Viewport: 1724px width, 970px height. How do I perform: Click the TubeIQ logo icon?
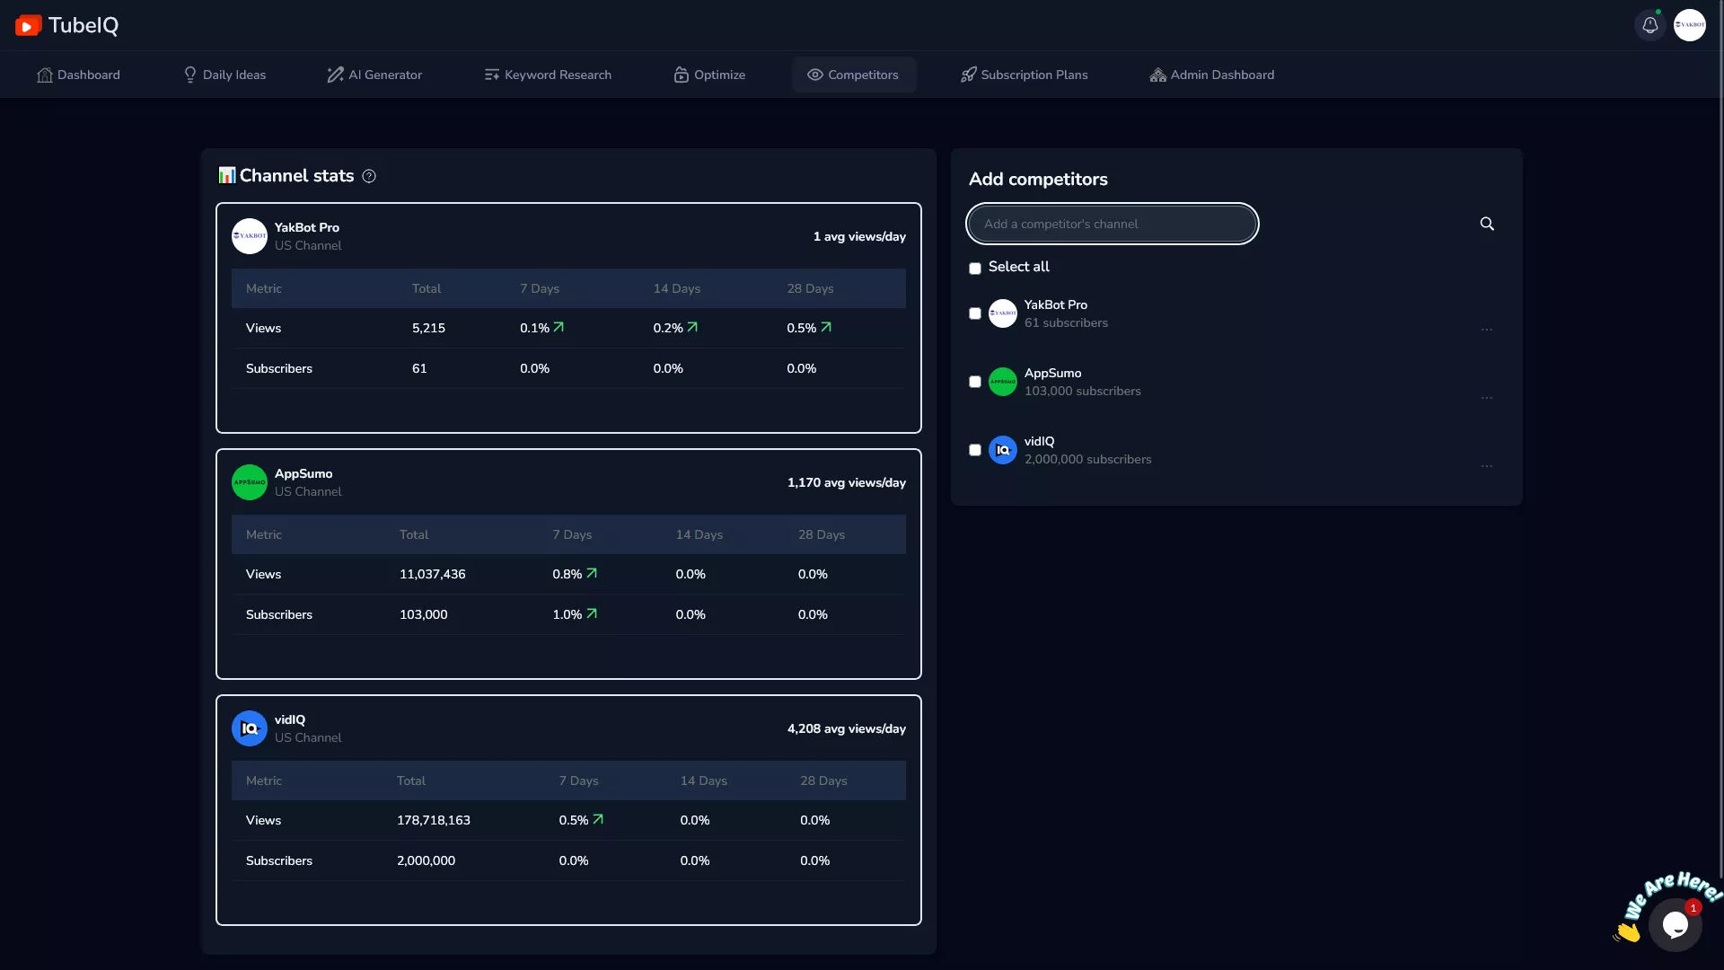(28, 26)
